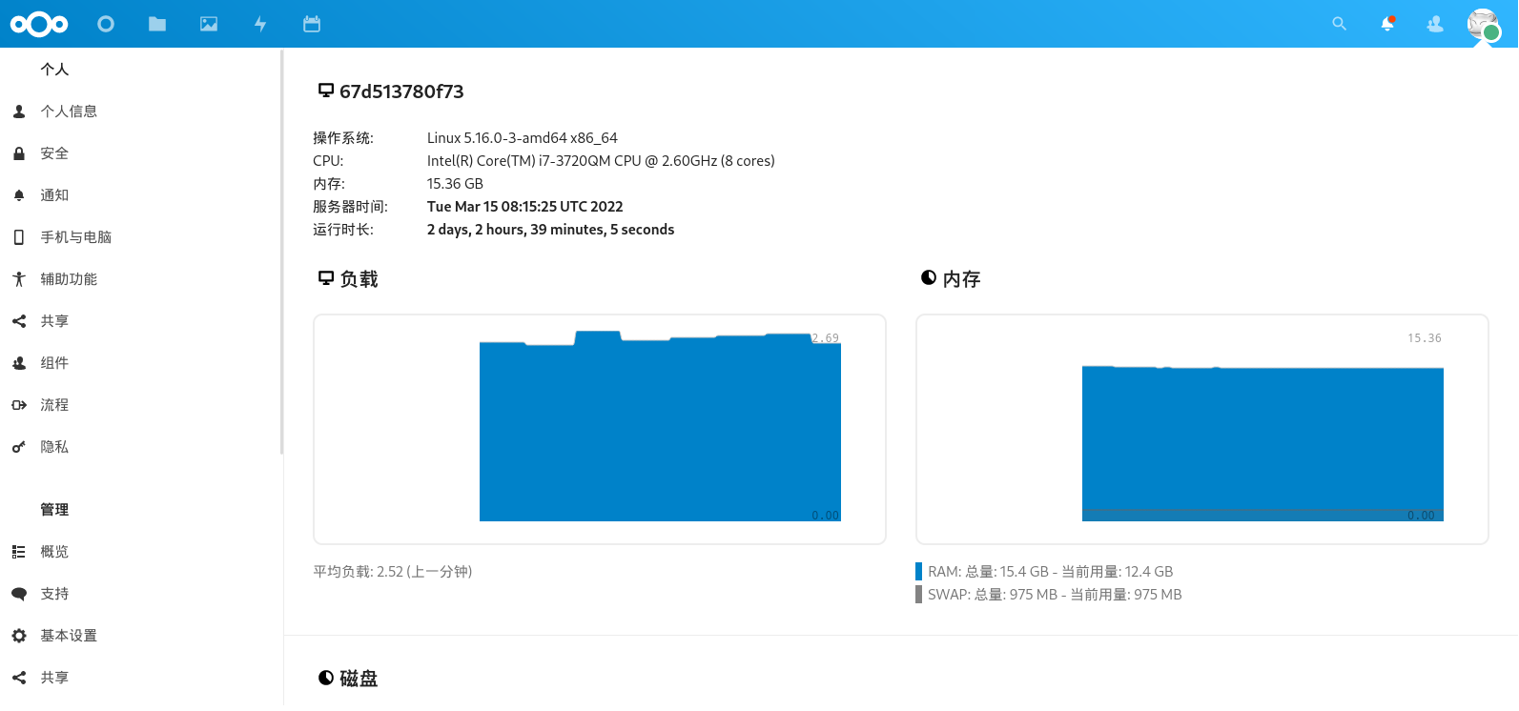Viewport: 1519px width, 711px height.
Task: Open 概览 under 管理 section
Action: (54, 552)
